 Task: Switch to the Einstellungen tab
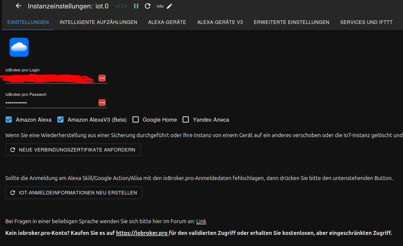click(28, 22)
